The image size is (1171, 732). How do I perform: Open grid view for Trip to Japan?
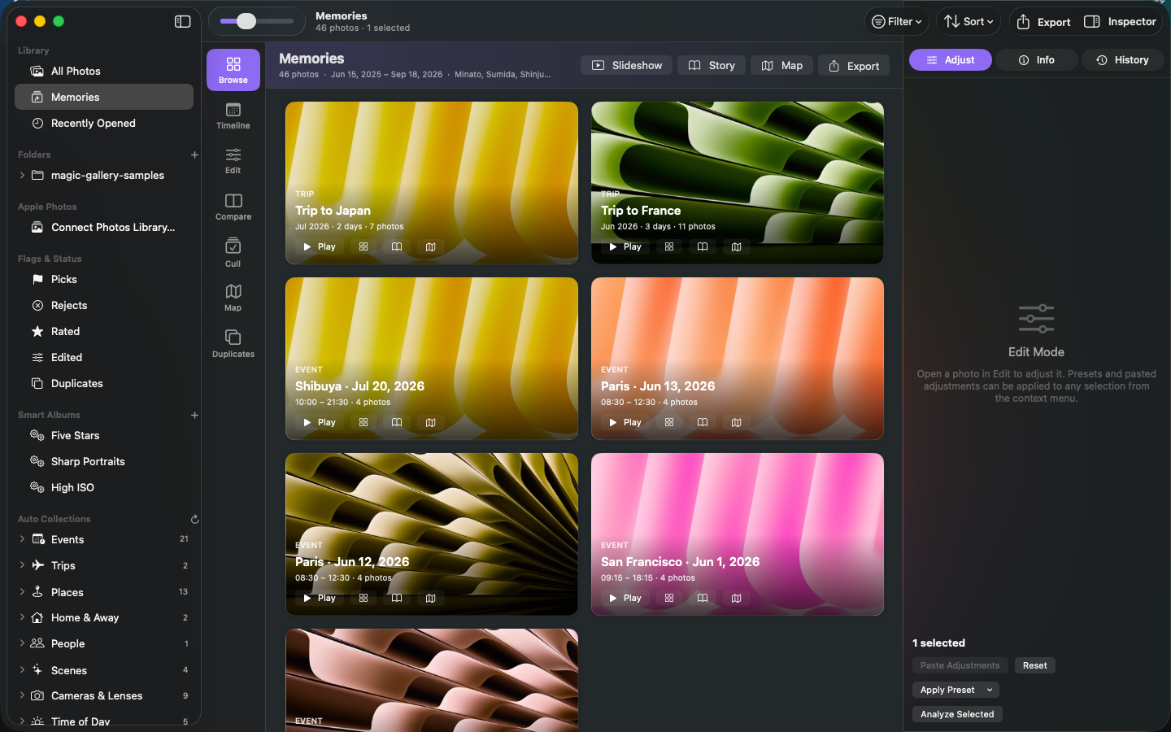pos(363,246)
